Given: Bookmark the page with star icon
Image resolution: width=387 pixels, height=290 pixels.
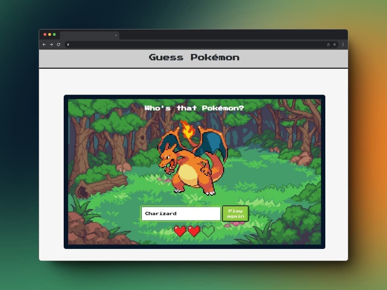Looking at the screenshot, I should click(335, 45).
